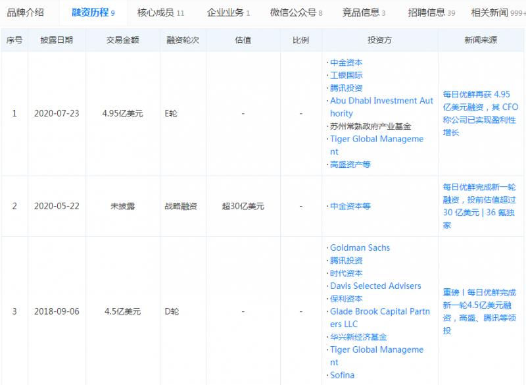This screenshot has width=526, height=385.
Task: Go to the 微信公众号 tab
Action: click(293, 13)
